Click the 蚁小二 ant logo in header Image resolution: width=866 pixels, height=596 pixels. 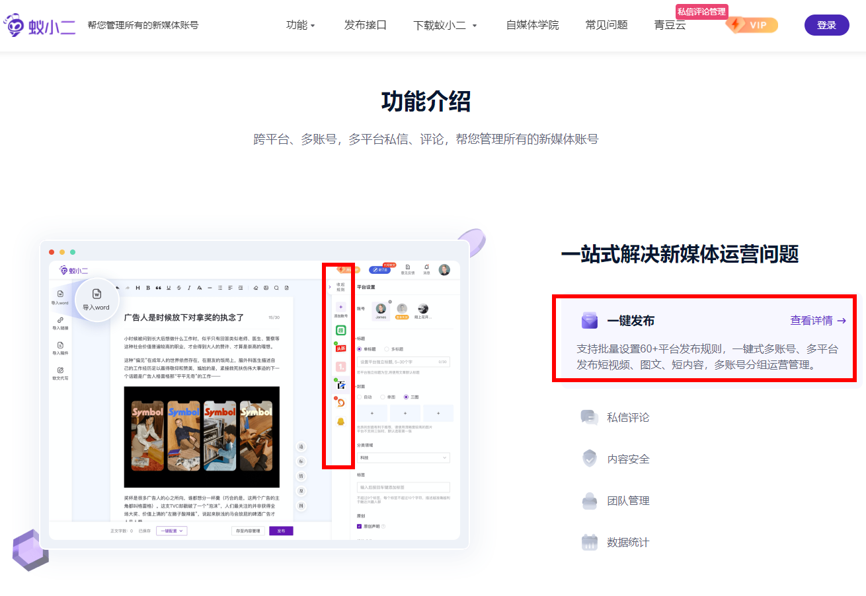(39, 25)
